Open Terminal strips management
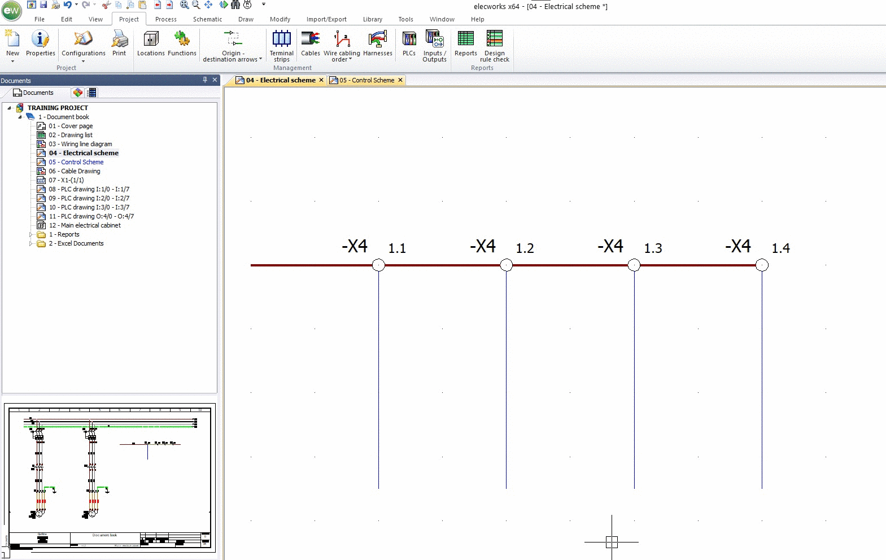Screen dimensions: 886x560 [282, 46]
